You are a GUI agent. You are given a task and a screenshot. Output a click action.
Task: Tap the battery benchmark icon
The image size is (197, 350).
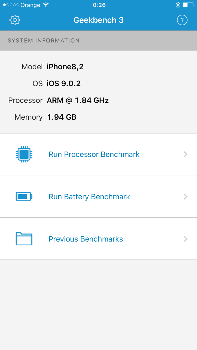(x=24, y=197)
